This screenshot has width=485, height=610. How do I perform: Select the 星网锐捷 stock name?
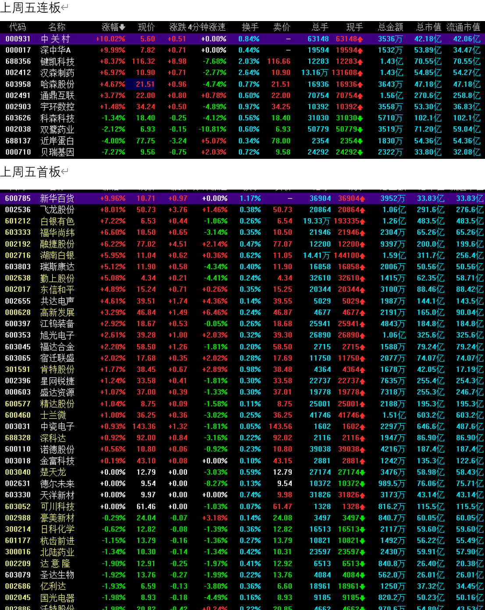tap(57, 381)
